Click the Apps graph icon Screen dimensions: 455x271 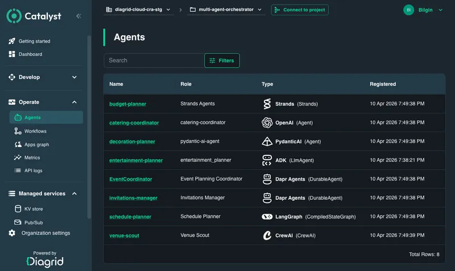[x=18, y=144]
